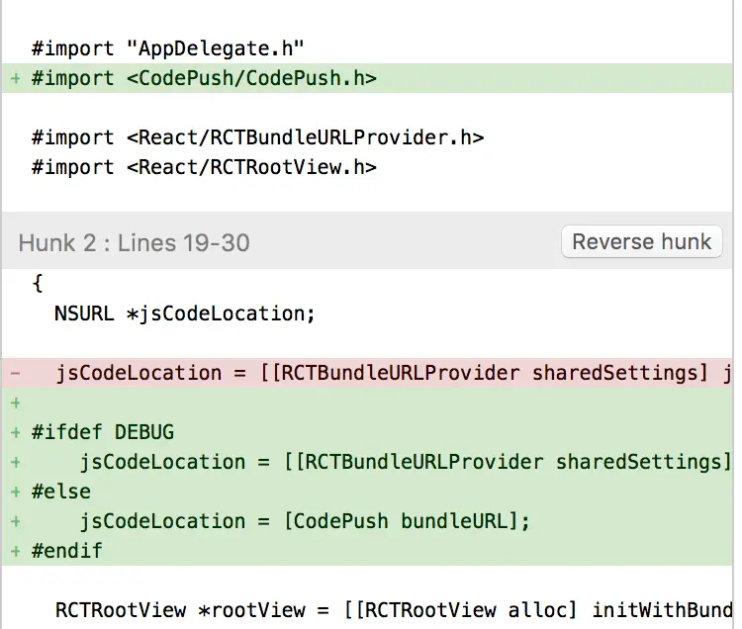
Task: Click plus marker beside added RCTBundleURLProvider line
Action: coord(16,462)
